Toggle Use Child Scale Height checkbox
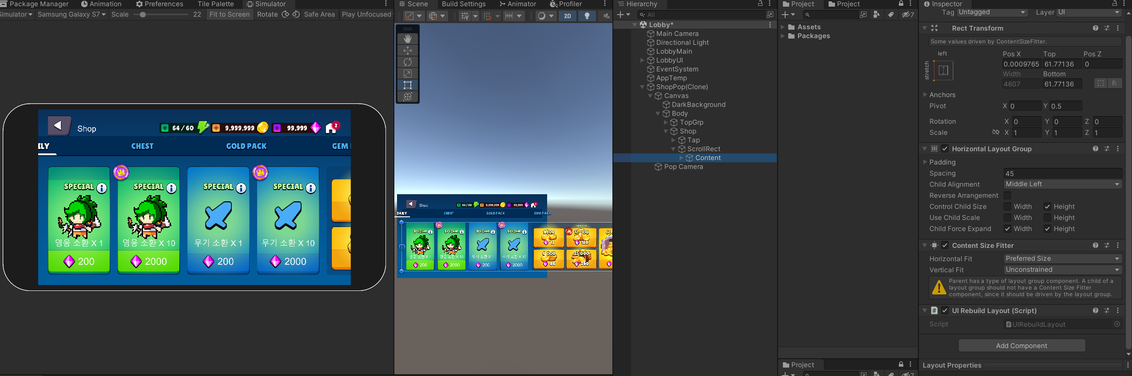 pos(1047,218)
